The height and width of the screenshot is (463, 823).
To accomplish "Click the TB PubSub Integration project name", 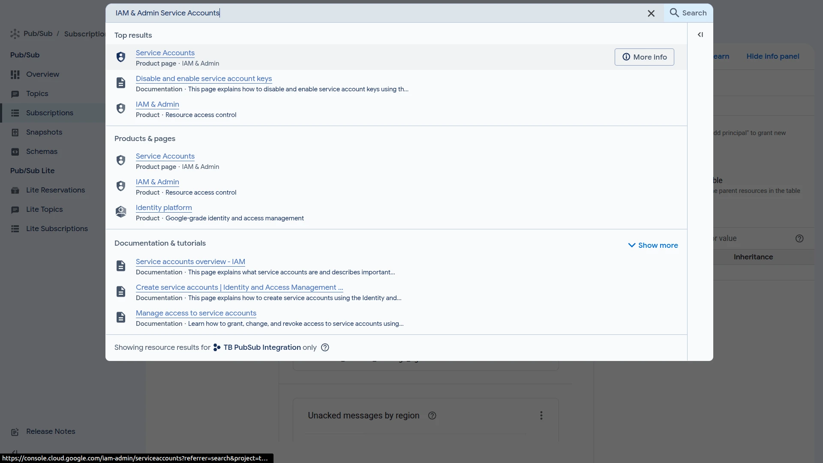I will (262, 347).
